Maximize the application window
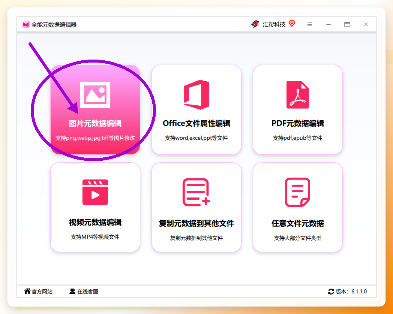 click(347, 24)
